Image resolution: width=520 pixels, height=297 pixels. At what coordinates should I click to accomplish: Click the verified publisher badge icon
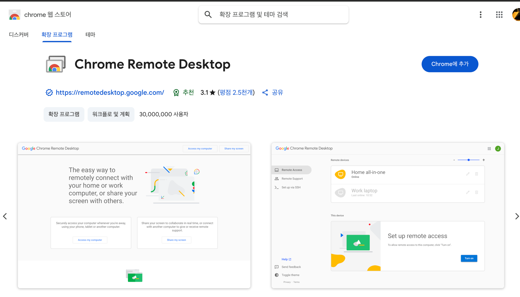49,93
